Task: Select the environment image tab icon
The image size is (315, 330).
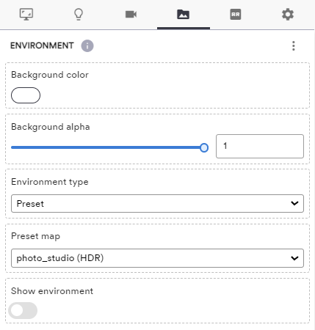Action: pos(184,15)
